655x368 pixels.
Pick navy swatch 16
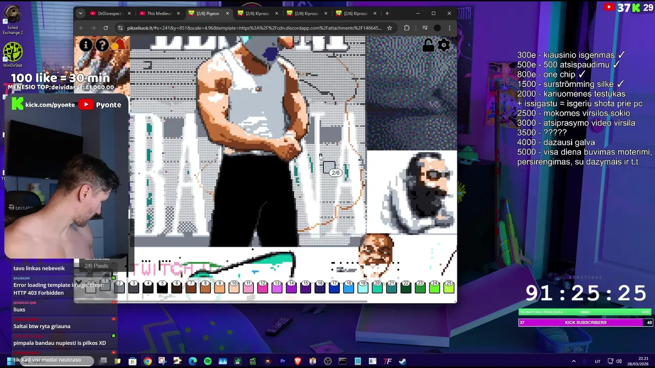[x=320, y=287]
